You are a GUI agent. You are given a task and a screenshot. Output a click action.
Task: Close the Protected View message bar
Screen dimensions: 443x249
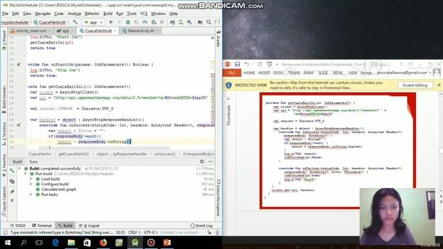coord(439,85)
